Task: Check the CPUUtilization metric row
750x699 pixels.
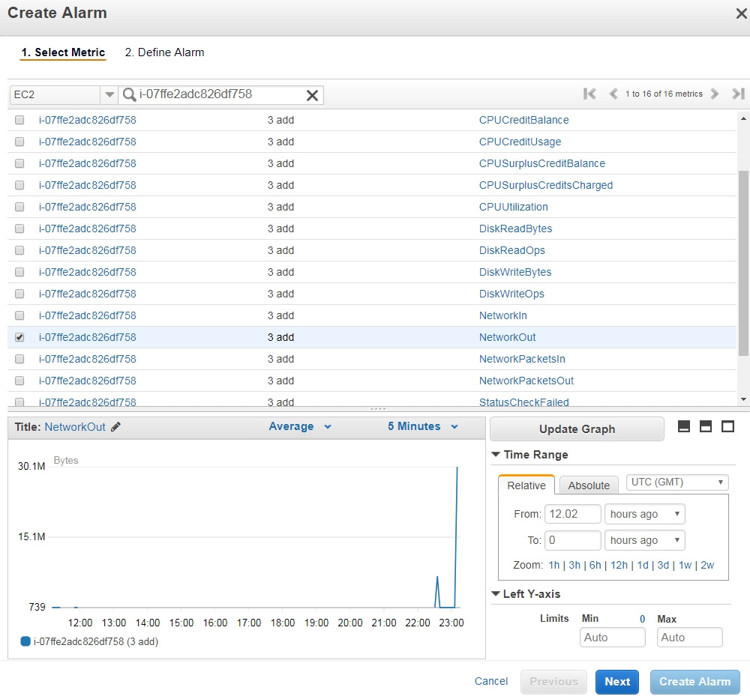Action: (19, 207)
